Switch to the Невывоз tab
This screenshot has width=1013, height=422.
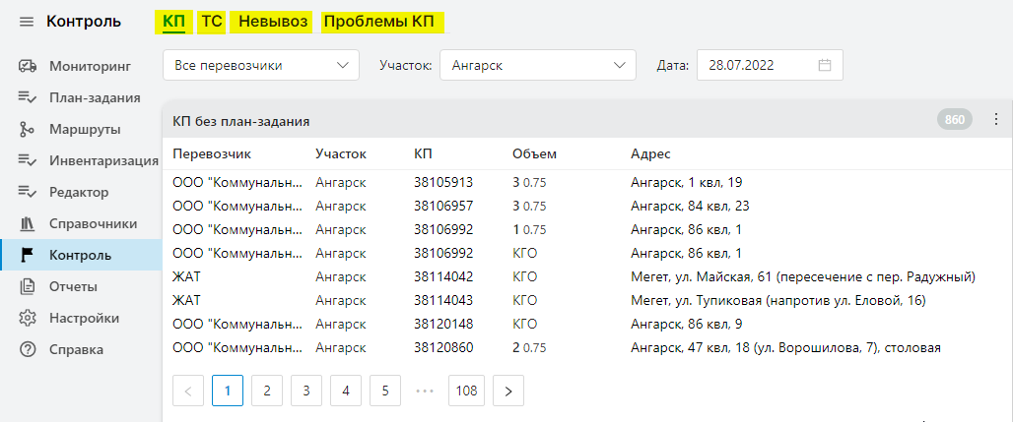[x=269, y=22]
